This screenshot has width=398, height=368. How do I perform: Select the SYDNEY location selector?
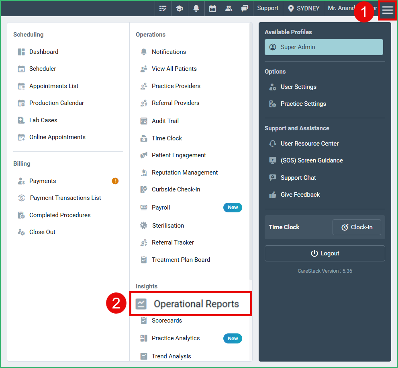(x=304, y=8)
